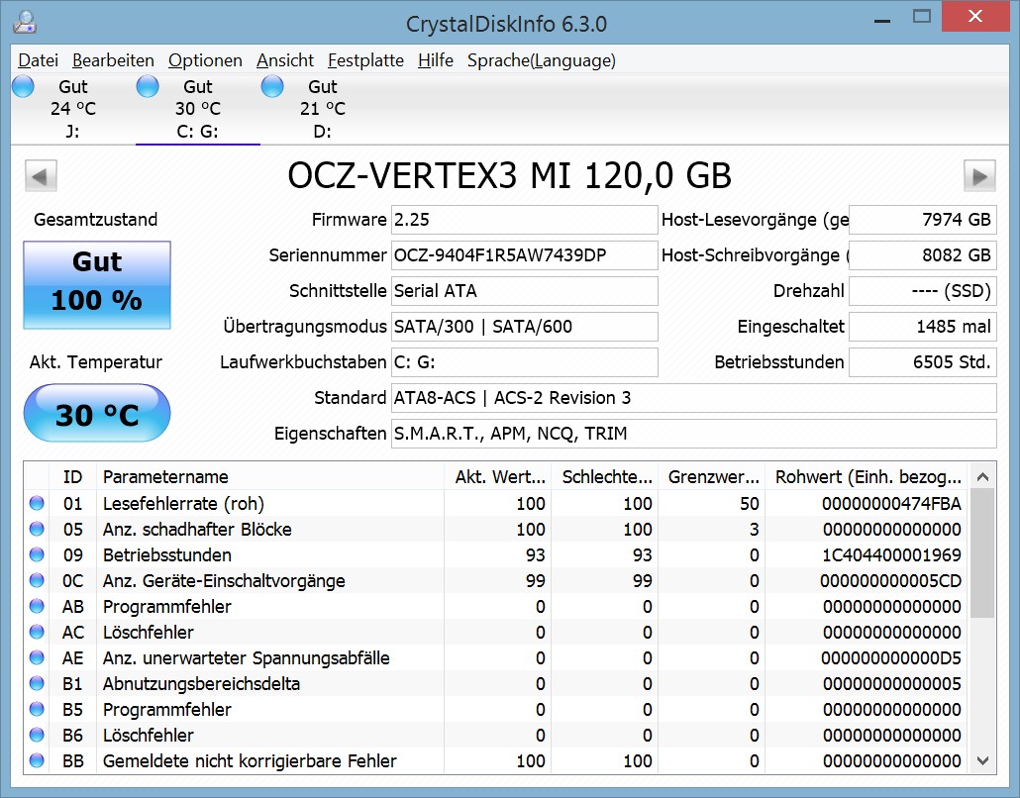Click status dot of row B5 Programmfehler
The width and height of the screenshot is (1020, 798).
click(x=37, y=710)
